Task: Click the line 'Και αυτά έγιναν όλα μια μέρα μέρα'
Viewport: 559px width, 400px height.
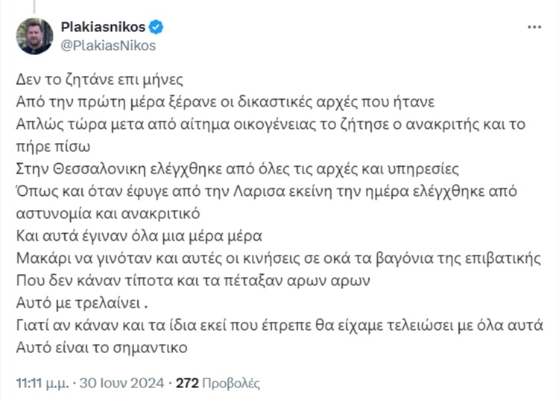Action: pos(139,236)
